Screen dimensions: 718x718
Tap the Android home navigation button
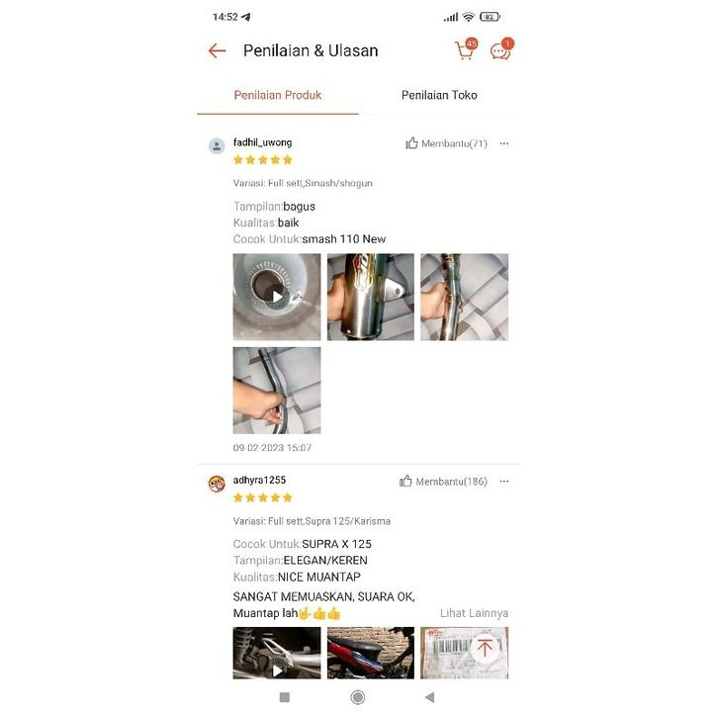358,697
